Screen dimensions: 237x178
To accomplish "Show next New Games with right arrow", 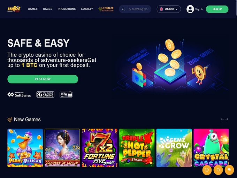I will coord(227,119).
